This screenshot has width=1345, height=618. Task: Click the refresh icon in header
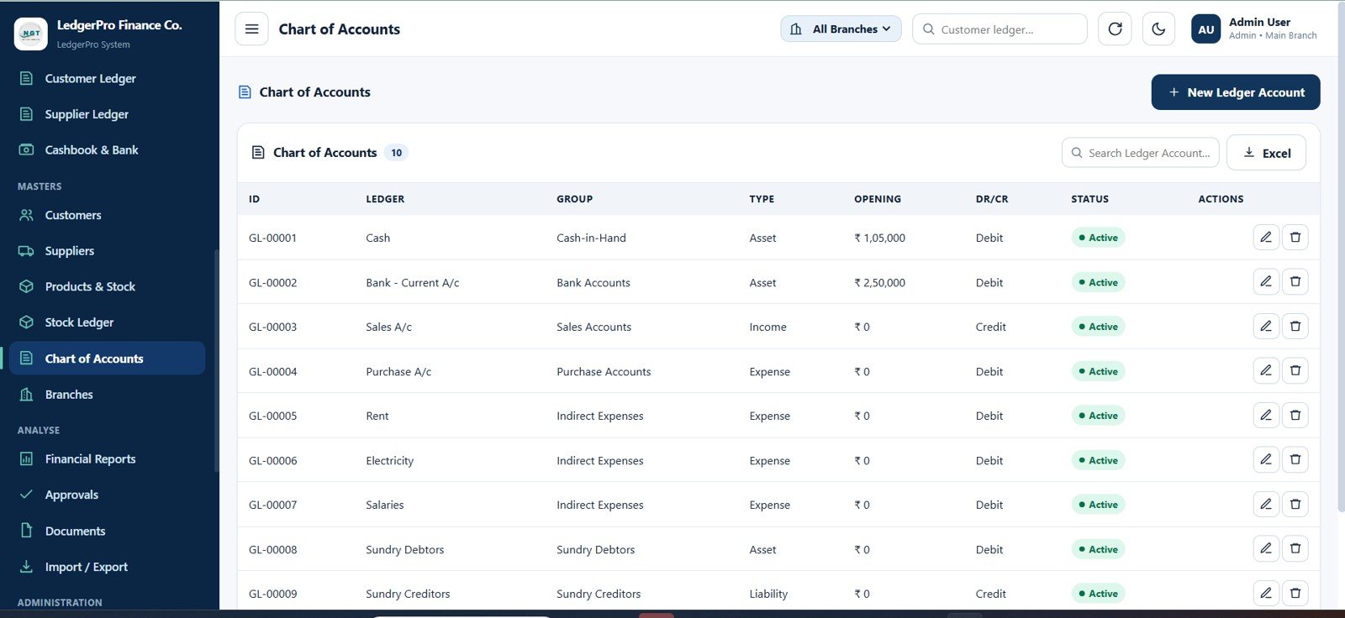[x=1115, y=29]
